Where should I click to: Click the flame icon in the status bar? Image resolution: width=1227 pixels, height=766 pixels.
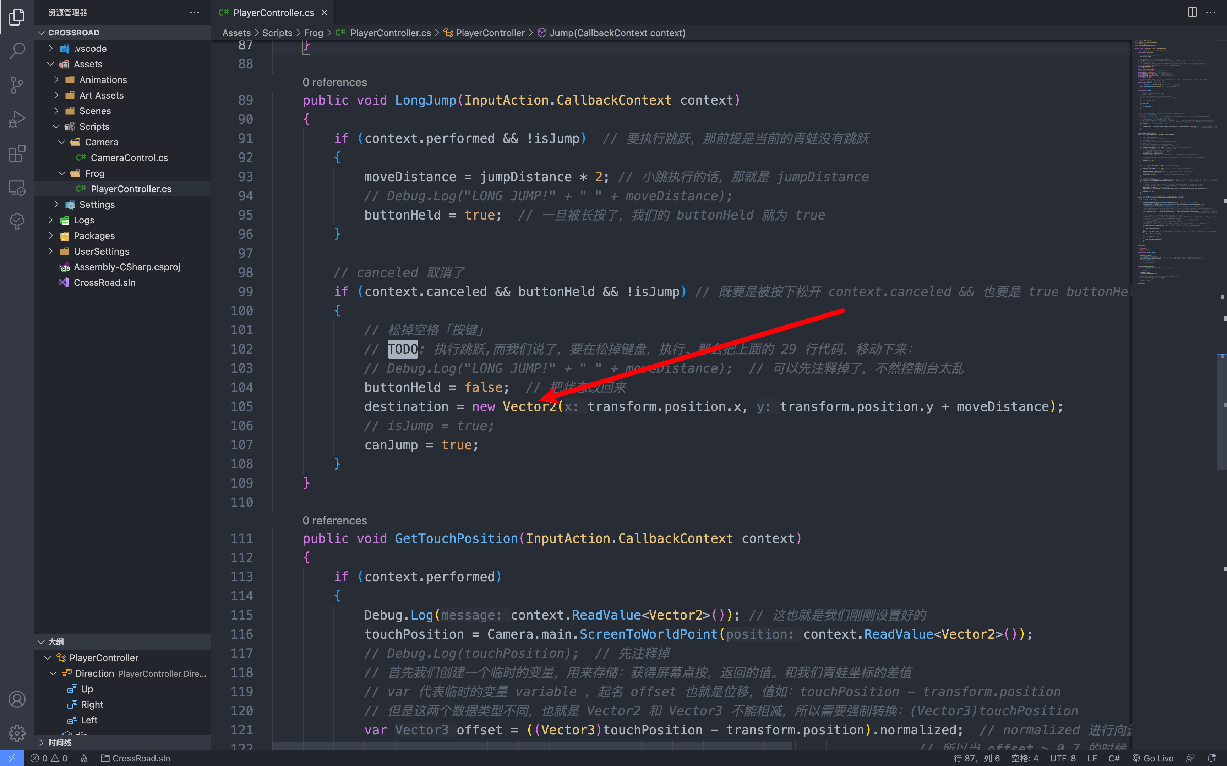(84, 759)
